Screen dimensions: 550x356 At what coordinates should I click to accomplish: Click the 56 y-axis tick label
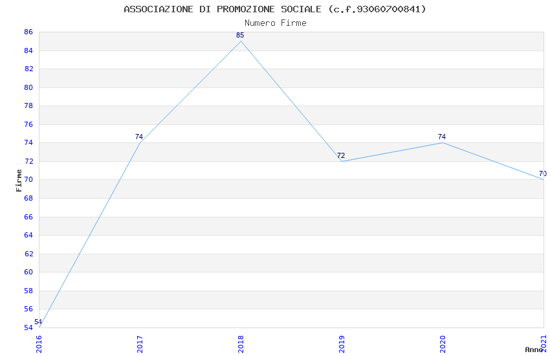[x=28, y=309]
